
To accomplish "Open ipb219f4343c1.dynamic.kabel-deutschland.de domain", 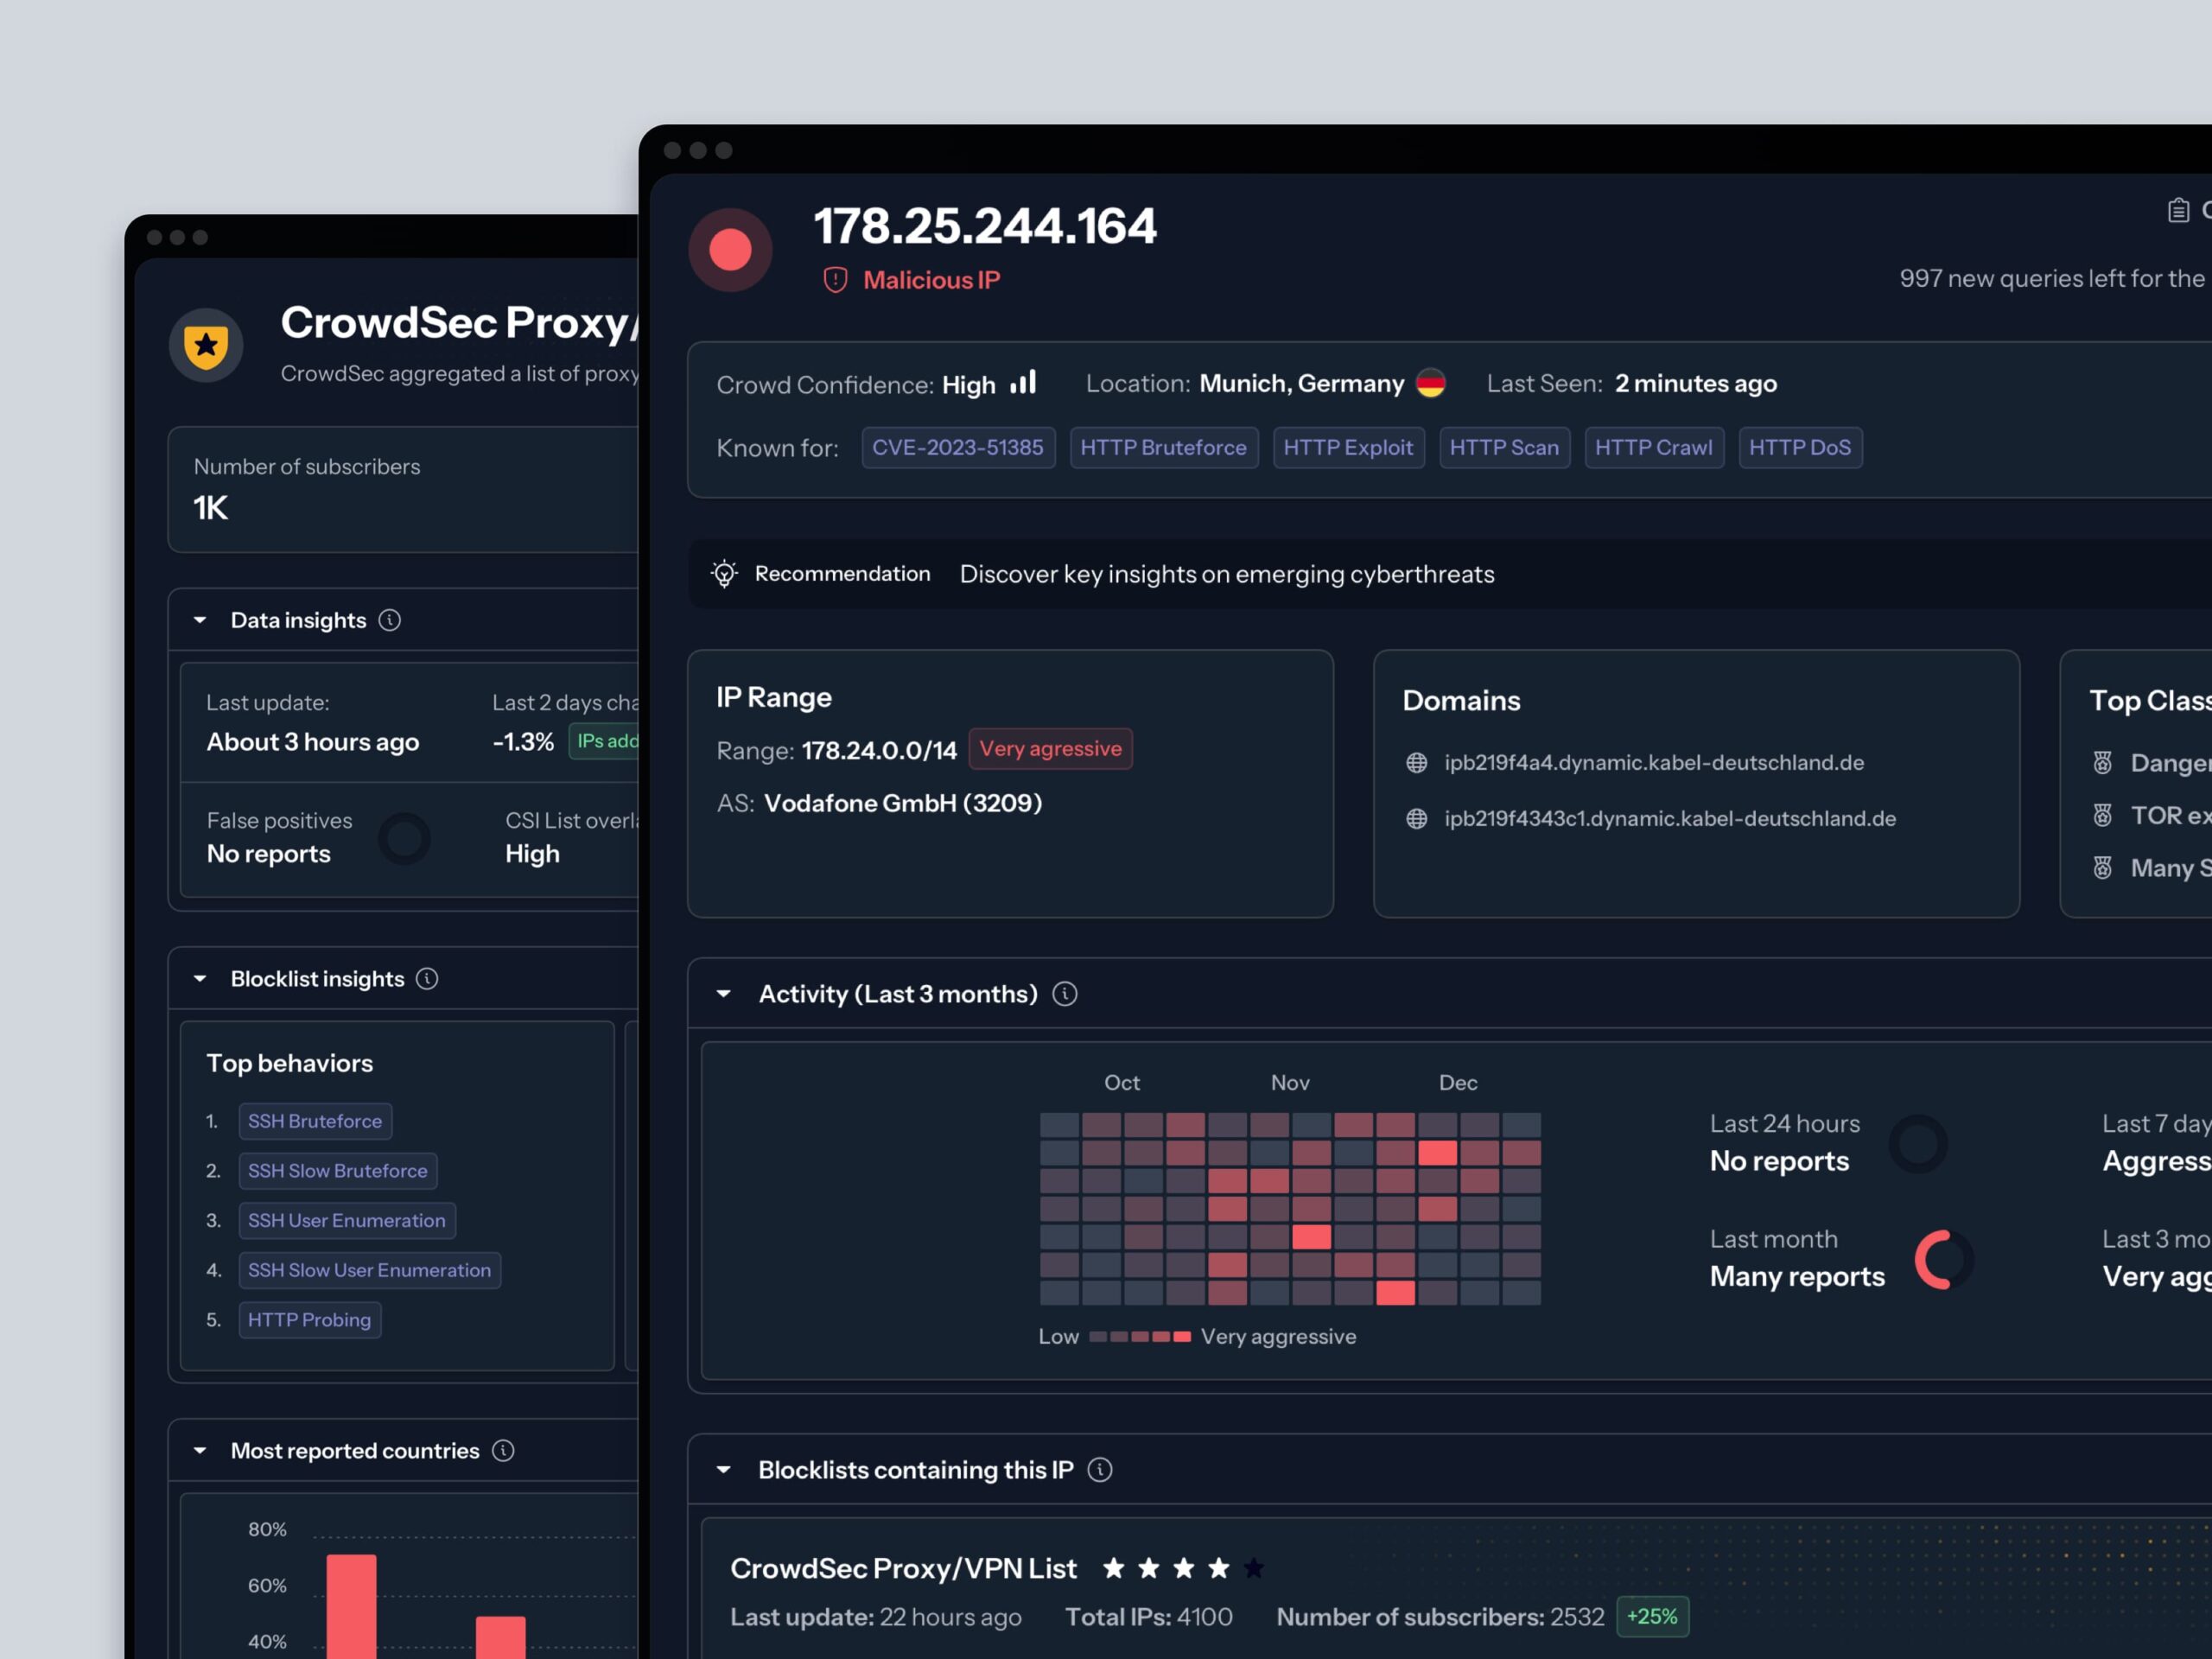I will click(1670, 819).
